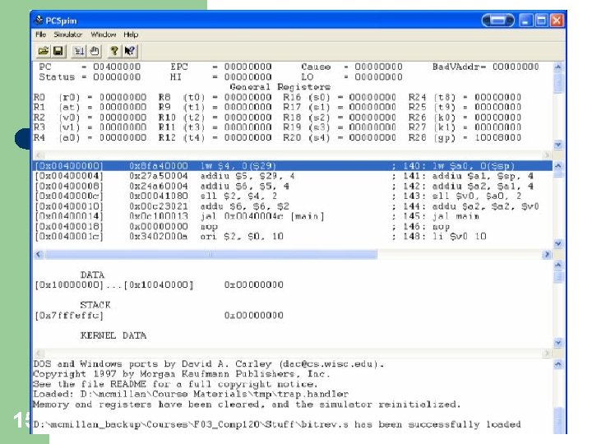Screen dimensions: 592x444
Task: Click registers pane scroll-left arrow
Action: point(38,155)
